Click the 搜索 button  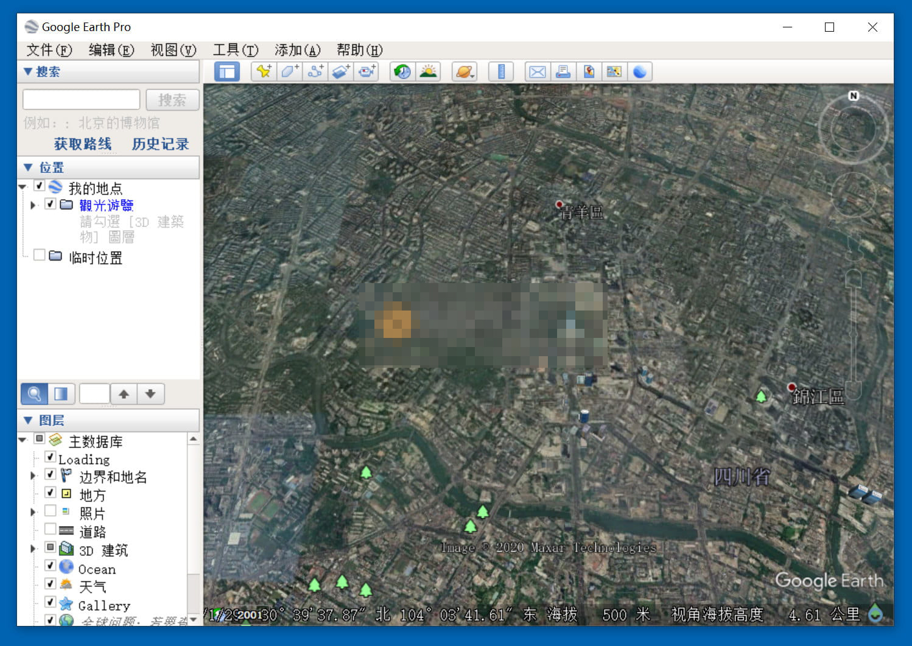point(172,100)
